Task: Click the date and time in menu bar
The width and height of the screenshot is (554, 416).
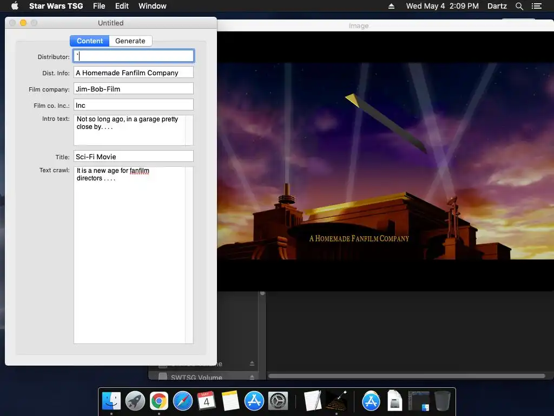Action: click(x=443, y=6)
